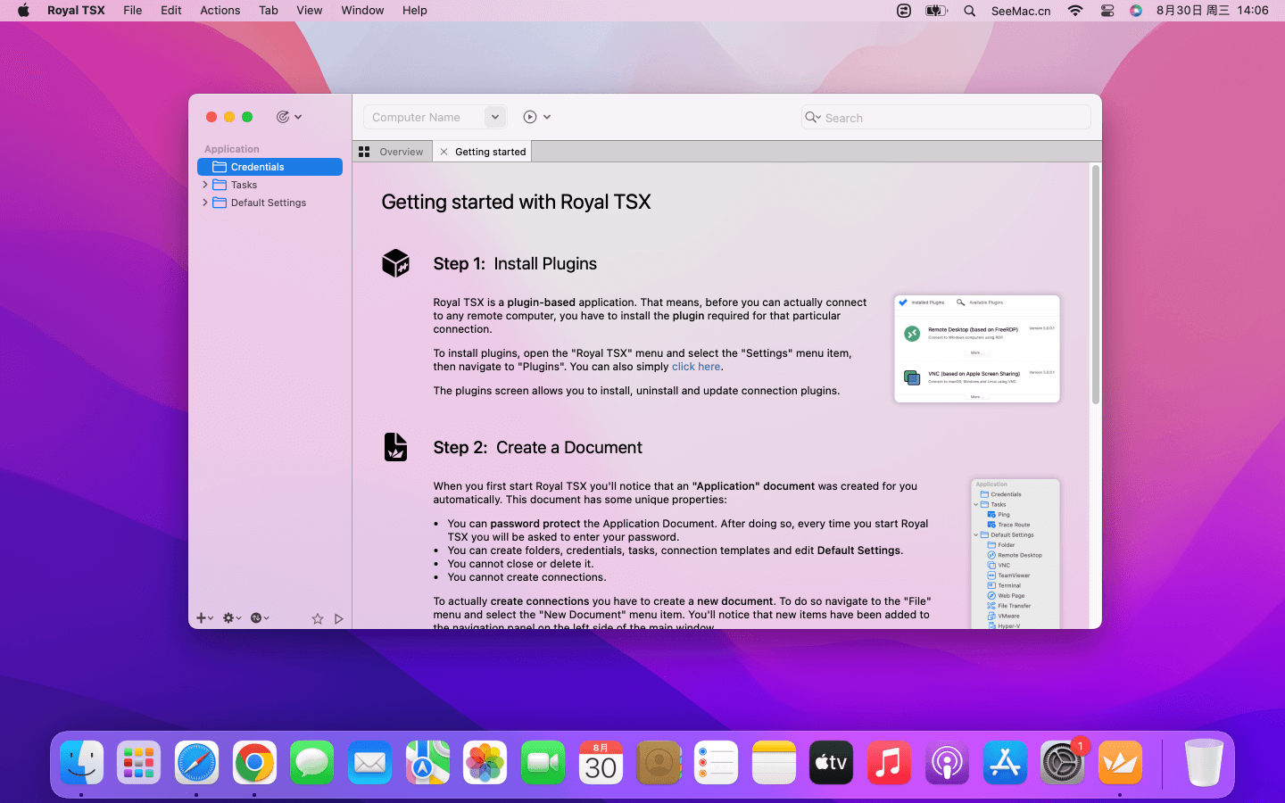Click the triangle play icon in sidebar footer

pos(339,618)
